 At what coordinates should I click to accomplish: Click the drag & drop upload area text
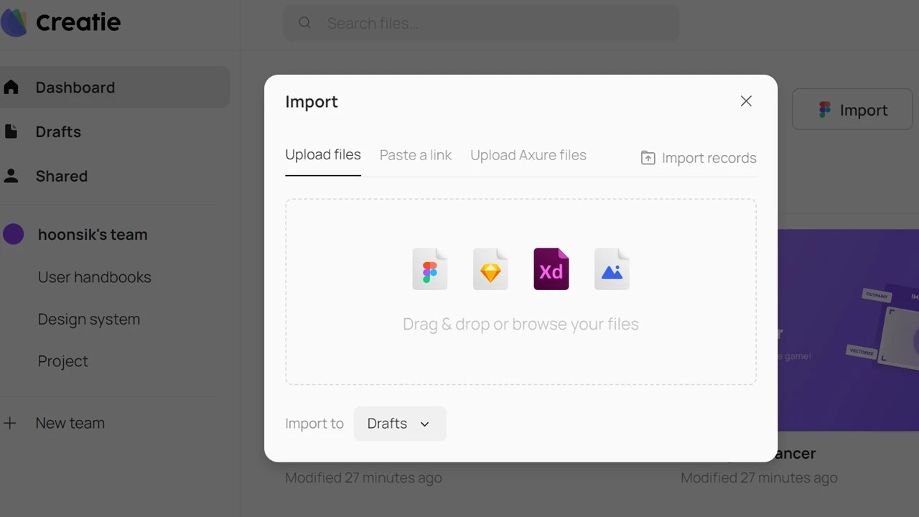[x=521, y=324]
